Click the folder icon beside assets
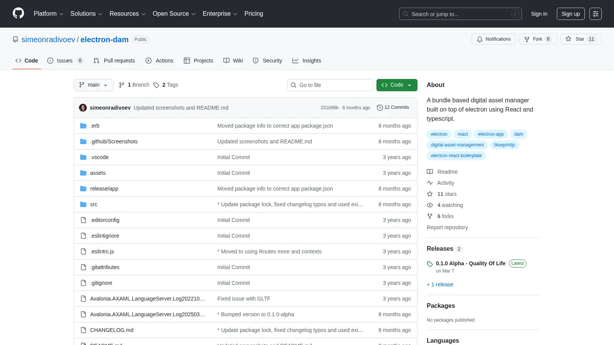 83,173
